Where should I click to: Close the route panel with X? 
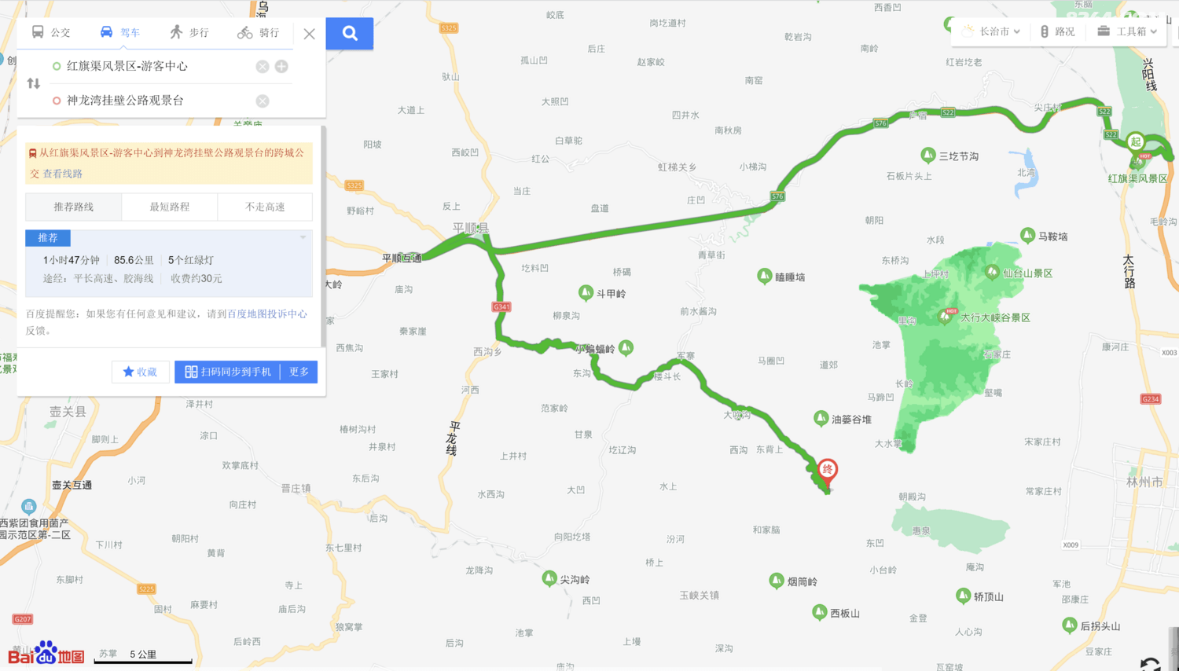coord(310,34)
